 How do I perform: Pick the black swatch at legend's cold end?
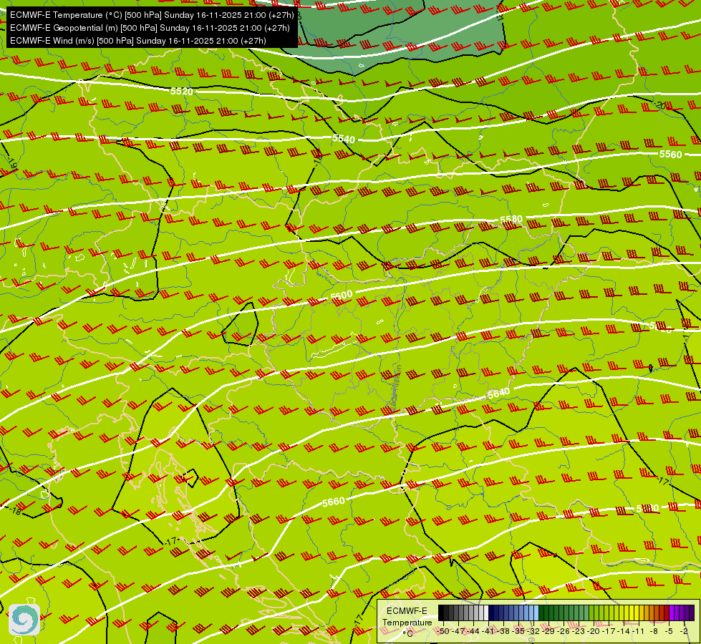coord(441,613)
